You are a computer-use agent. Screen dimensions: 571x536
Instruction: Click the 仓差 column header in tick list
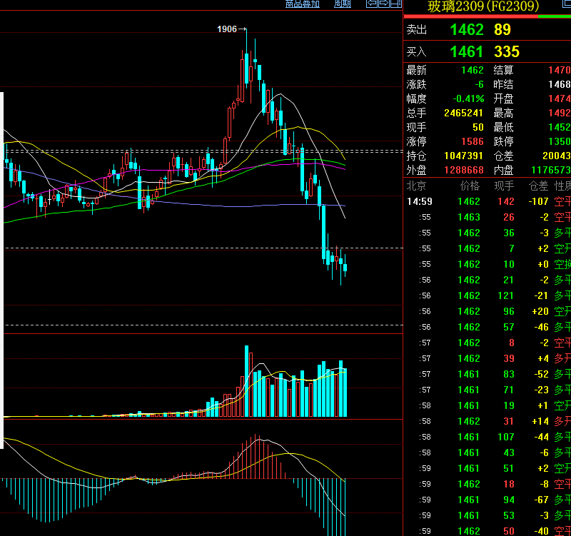coord(538,186)
